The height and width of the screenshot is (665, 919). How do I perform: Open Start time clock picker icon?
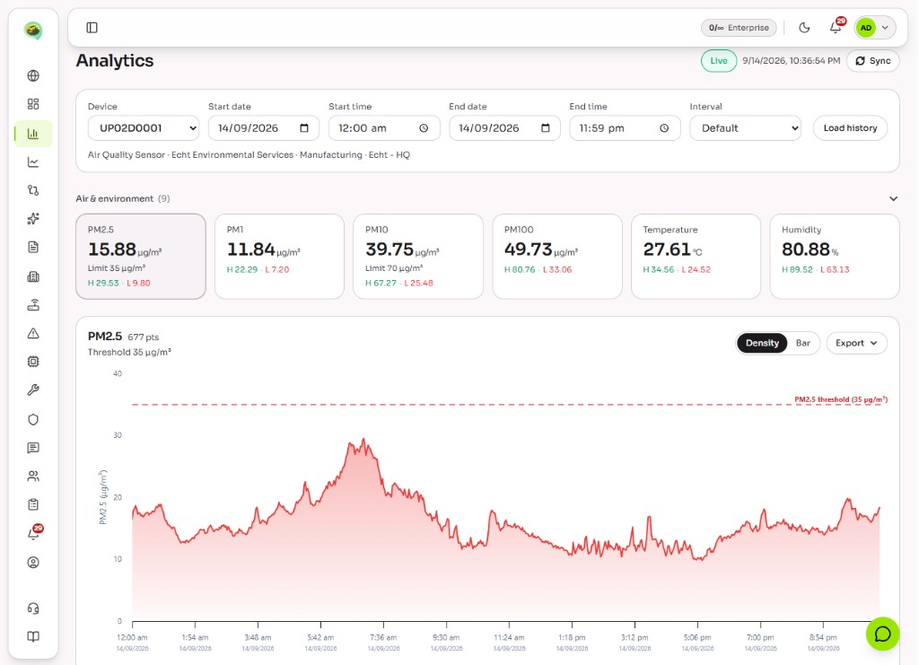pyautogui.click(x=424, y=127)
